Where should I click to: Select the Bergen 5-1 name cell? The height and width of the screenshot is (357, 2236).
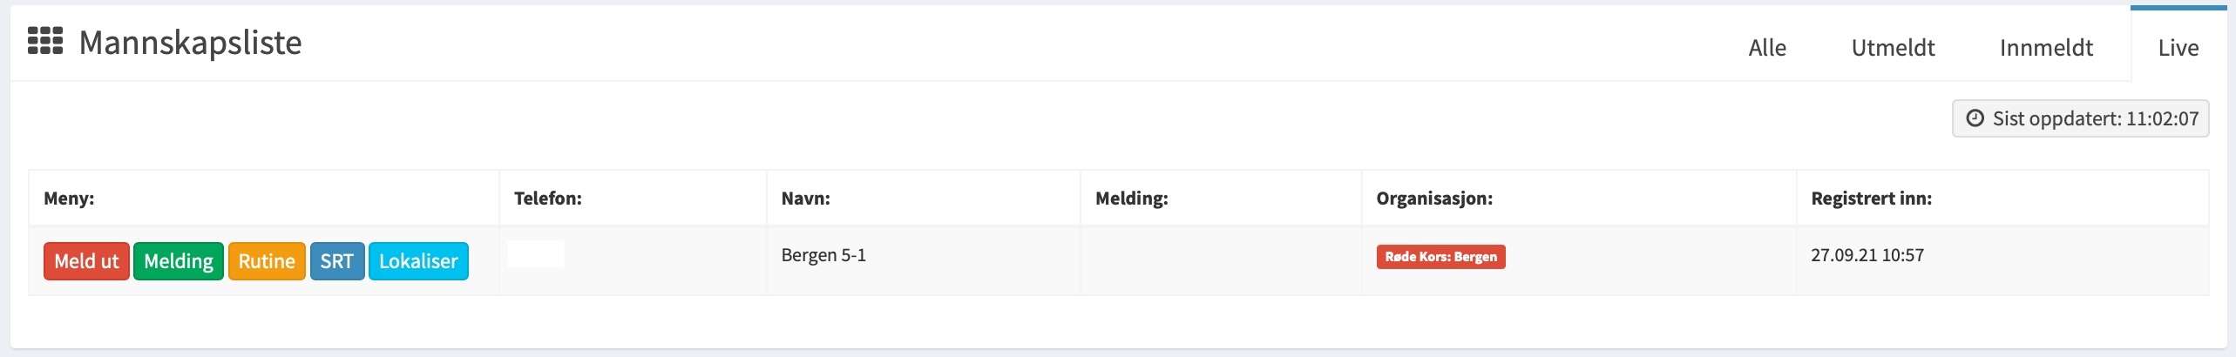pyautogui.click(x=823, y=255)
